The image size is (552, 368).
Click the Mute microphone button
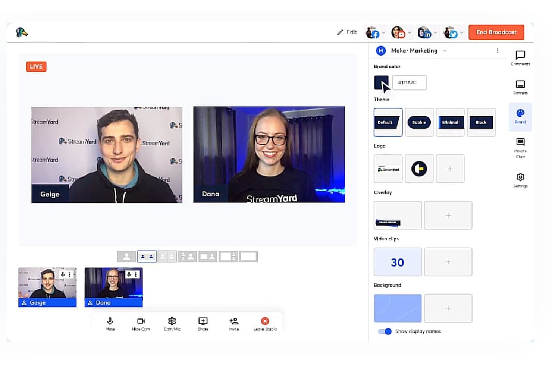[110, 324]
